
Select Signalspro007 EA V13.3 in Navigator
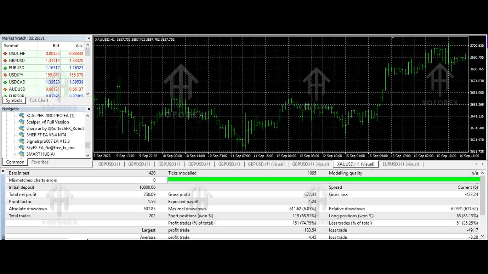(x=48, y=141)
